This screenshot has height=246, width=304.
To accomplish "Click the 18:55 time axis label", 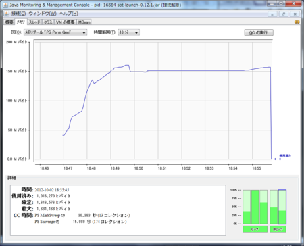I will click(257, 168).
